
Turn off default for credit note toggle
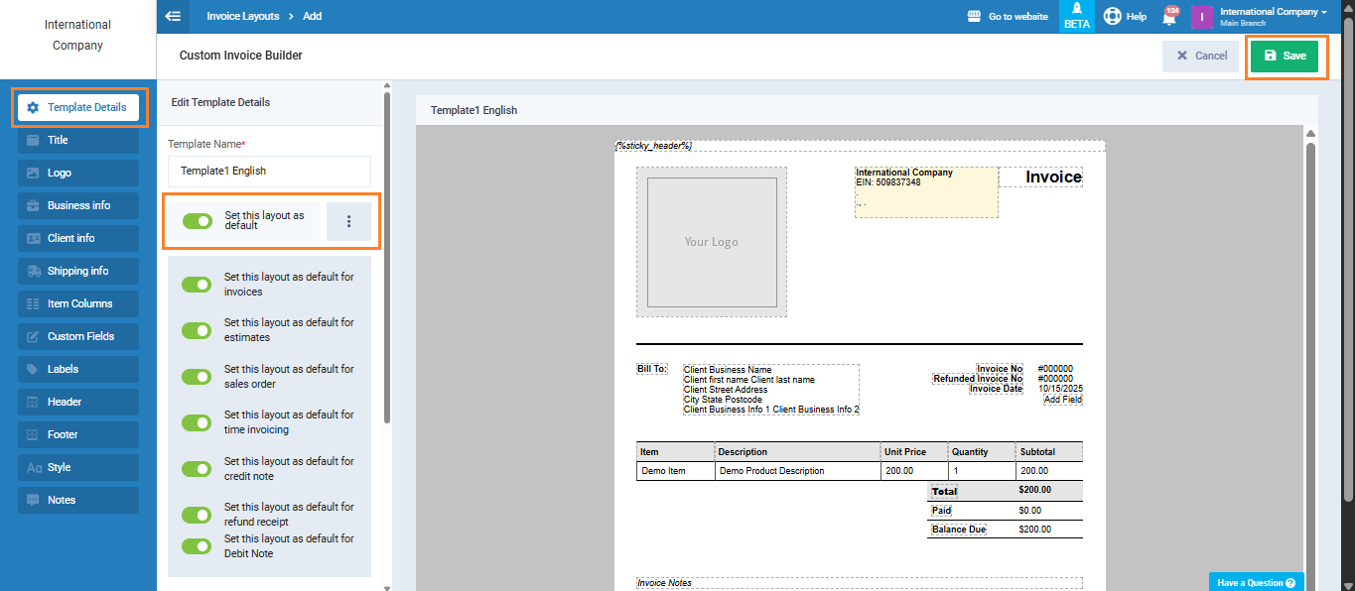197,469
